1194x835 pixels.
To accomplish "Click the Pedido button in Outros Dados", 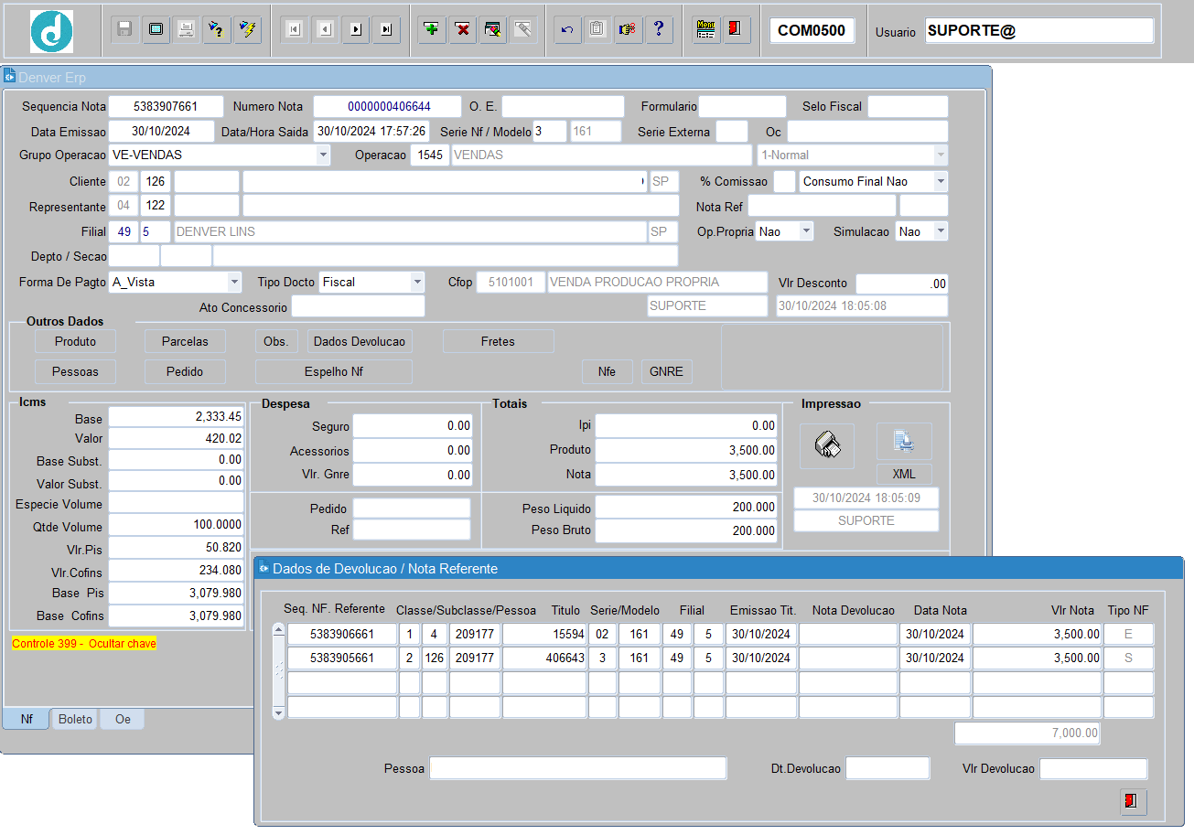I will [x=185, y=371].
